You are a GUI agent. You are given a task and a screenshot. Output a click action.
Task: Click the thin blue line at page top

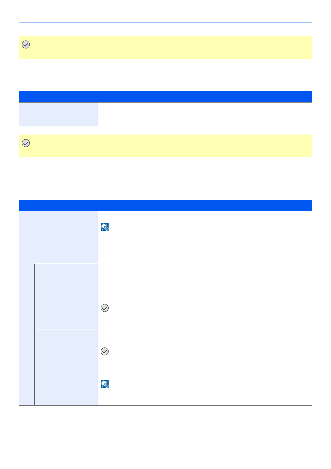165,22
